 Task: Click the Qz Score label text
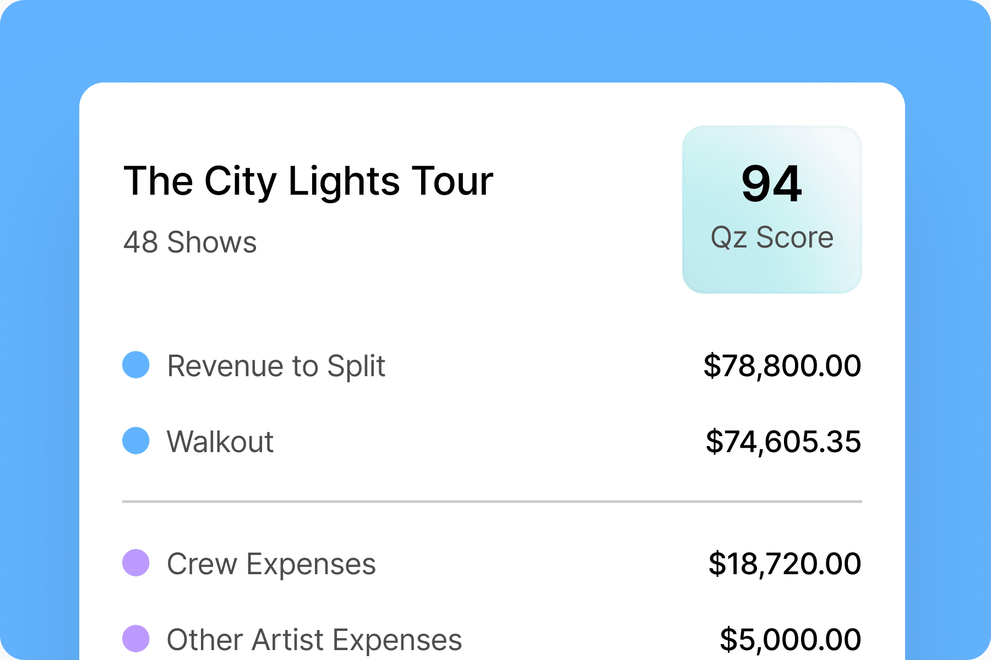pyautogui.click(x=772, y=238)
